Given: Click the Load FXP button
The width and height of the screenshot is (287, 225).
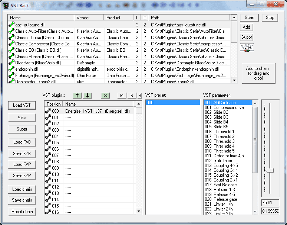Looking at the screenshot, I should [x=22, y=164].
